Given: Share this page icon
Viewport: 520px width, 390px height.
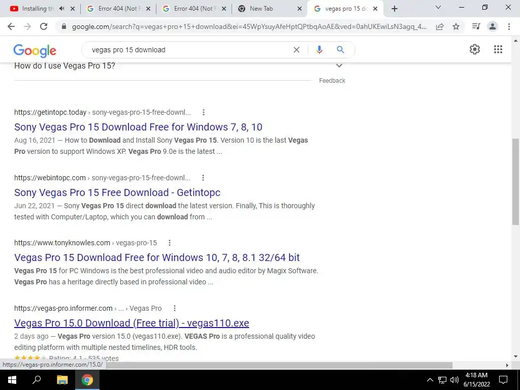Looking at the screenshot, I should click(x=440, y=26).
